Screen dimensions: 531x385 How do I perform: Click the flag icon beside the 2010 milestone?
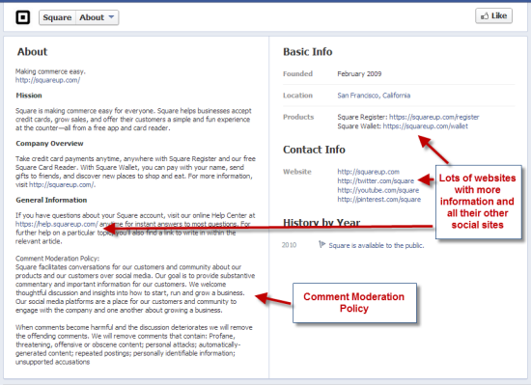tap(321, 244)
